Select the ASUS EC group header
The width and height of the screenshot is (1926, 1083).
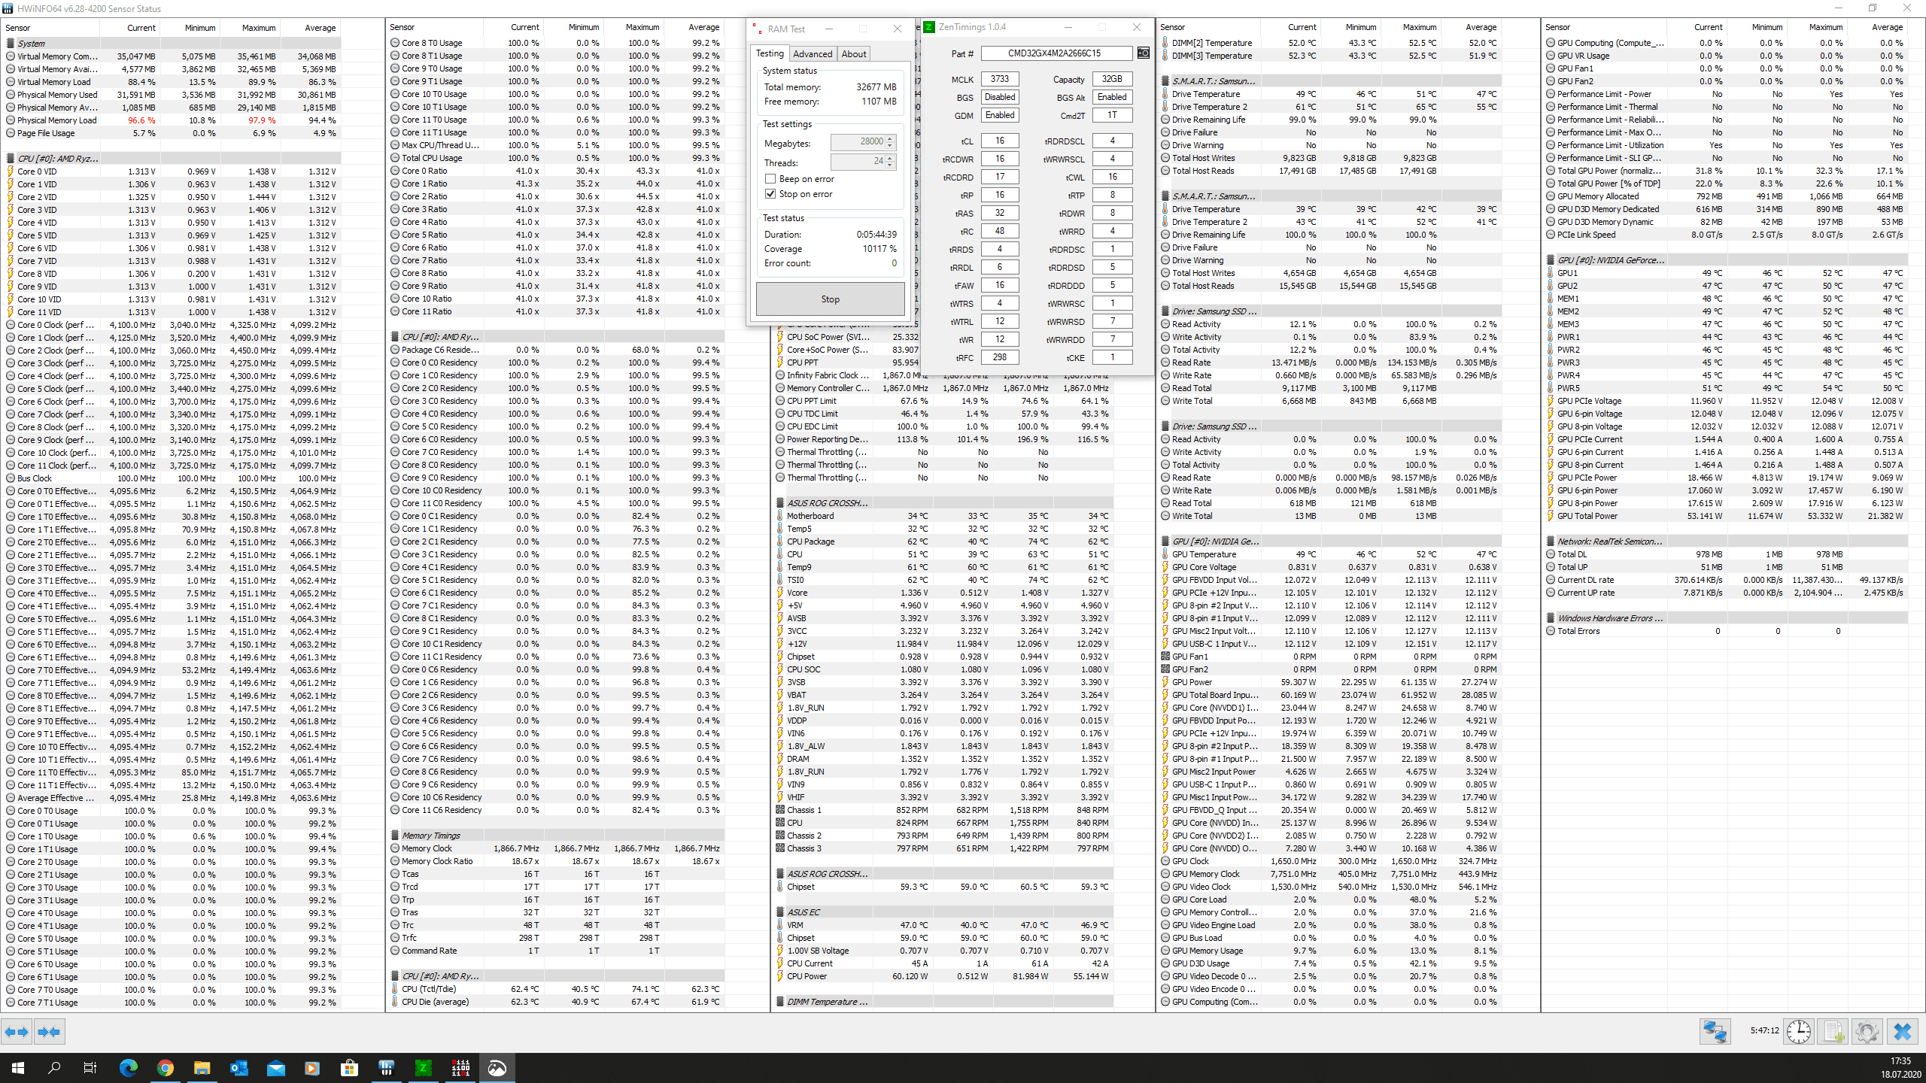click(x=944, y=912)
